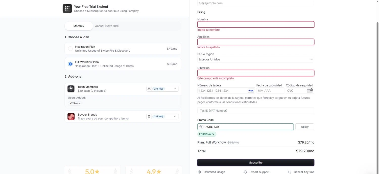
Task: Click the Estados Unidos dropdown chevron
Action: coord(312,59)
